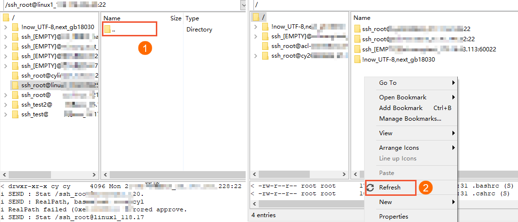Expand ssh_[EMPTY]@ node arrow in right tree
Image resolution: width=518 pixels, height=222 pixels.
click(256, 36)
